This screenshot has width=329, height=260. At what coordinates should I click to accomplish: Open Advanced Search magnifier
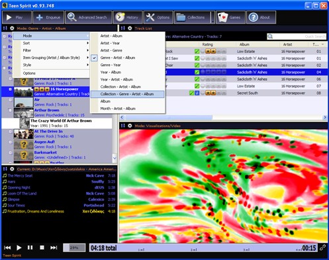(89, 17)
